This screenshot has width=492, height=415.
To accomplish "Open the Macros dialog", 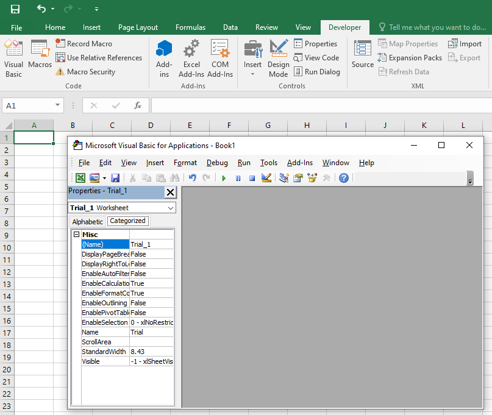I will click(x=40, y=59).
